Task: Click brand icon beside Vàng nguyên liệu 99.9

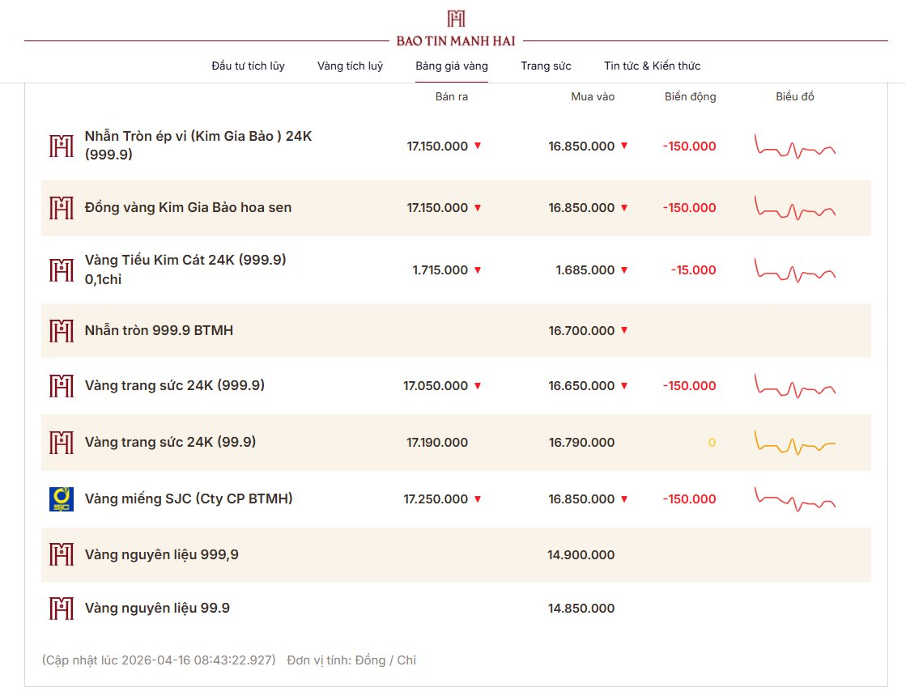Action: tap(62, 609)
